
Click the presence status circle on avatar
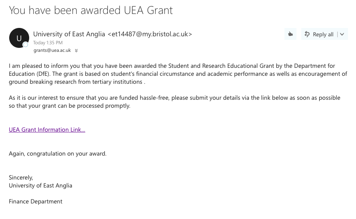26,45
